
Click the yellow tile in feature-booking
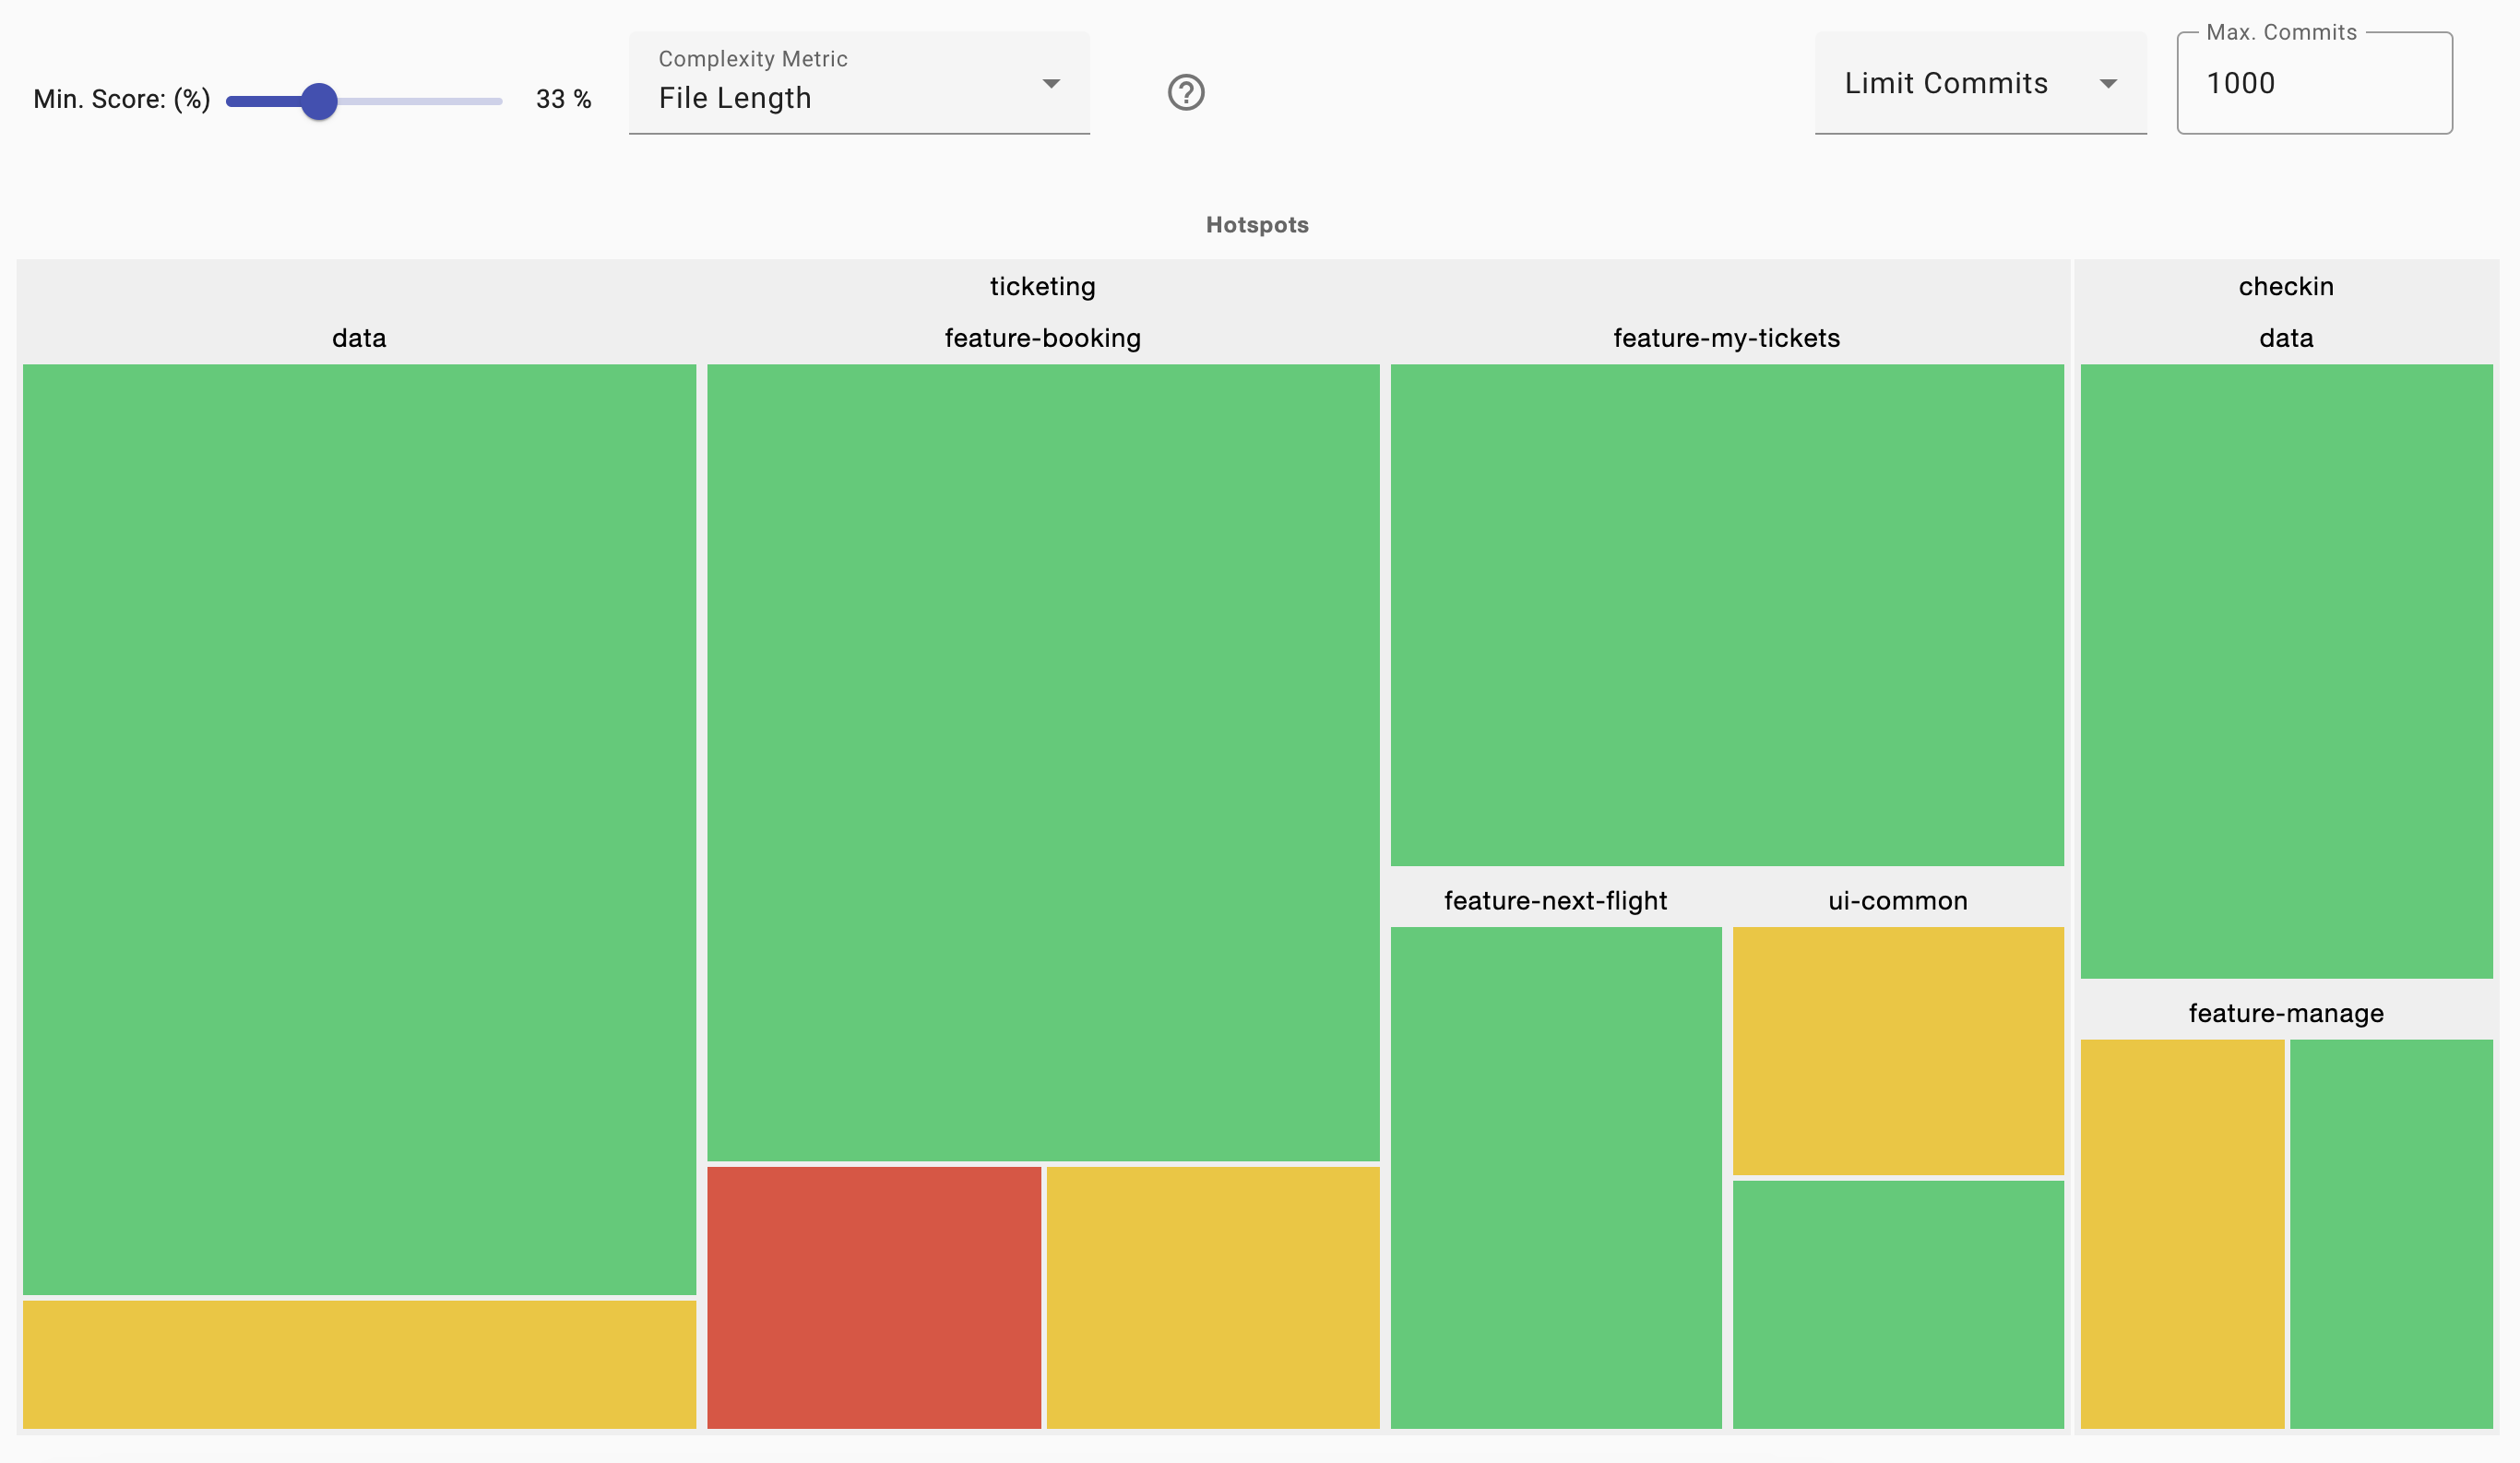pos(1212,1296)
